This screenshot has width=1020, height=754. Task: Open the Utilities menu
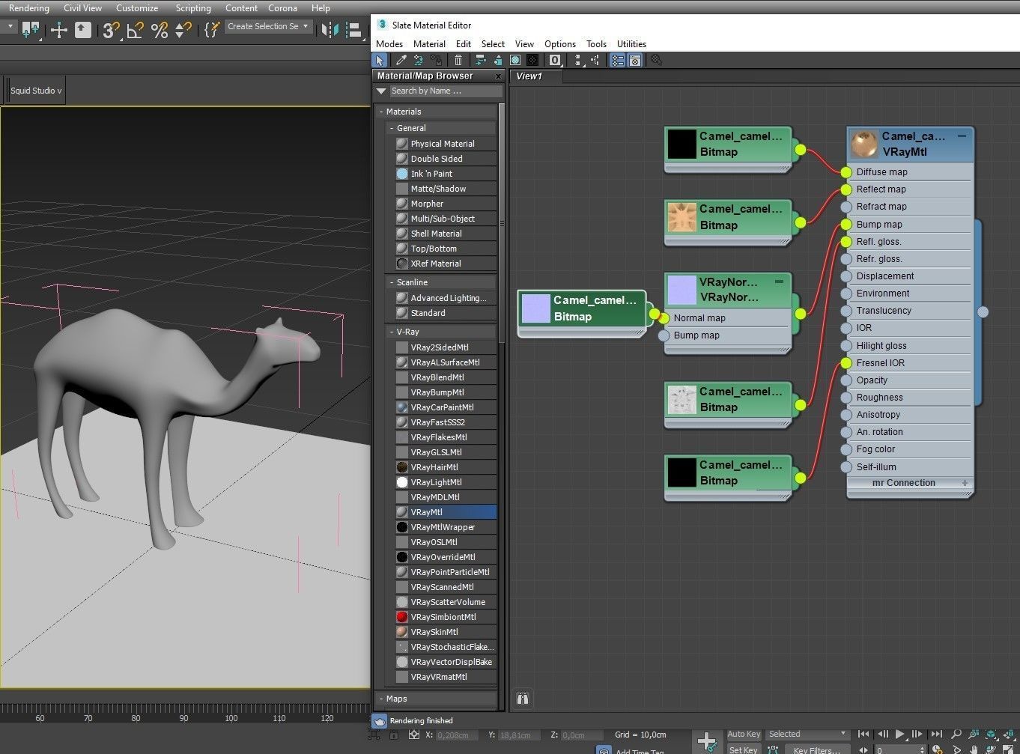[x=631, y=44]
